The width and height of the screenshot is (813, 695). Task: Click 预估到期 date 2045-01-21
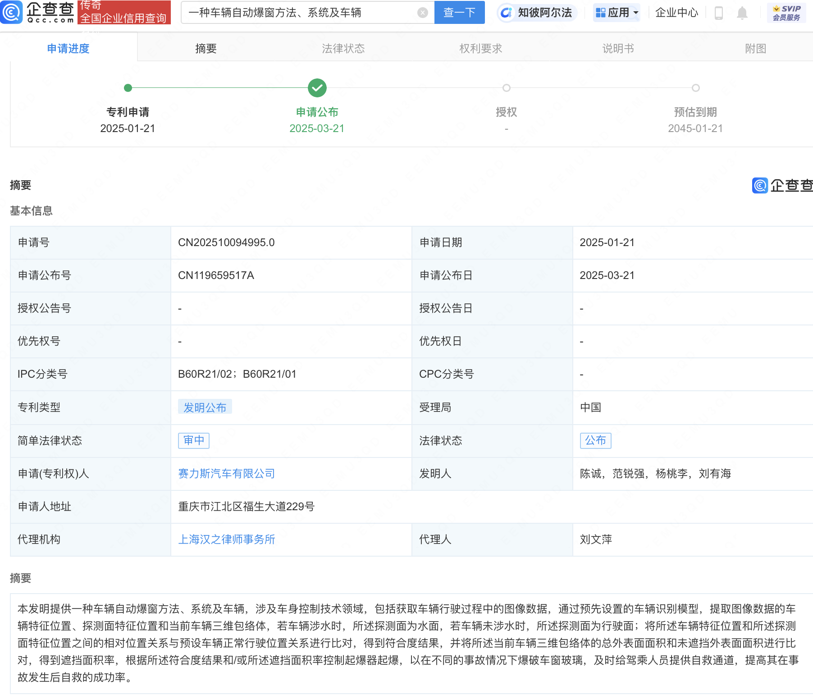point(695,128)
